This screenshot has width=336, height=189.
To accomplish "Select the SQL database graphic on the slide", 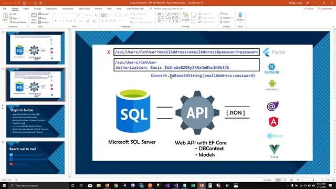I will pos(133,111).
